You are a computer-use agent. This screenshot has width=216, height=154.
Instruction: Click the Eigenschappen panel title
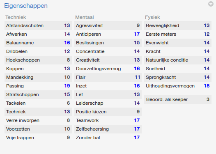[26, 6]
